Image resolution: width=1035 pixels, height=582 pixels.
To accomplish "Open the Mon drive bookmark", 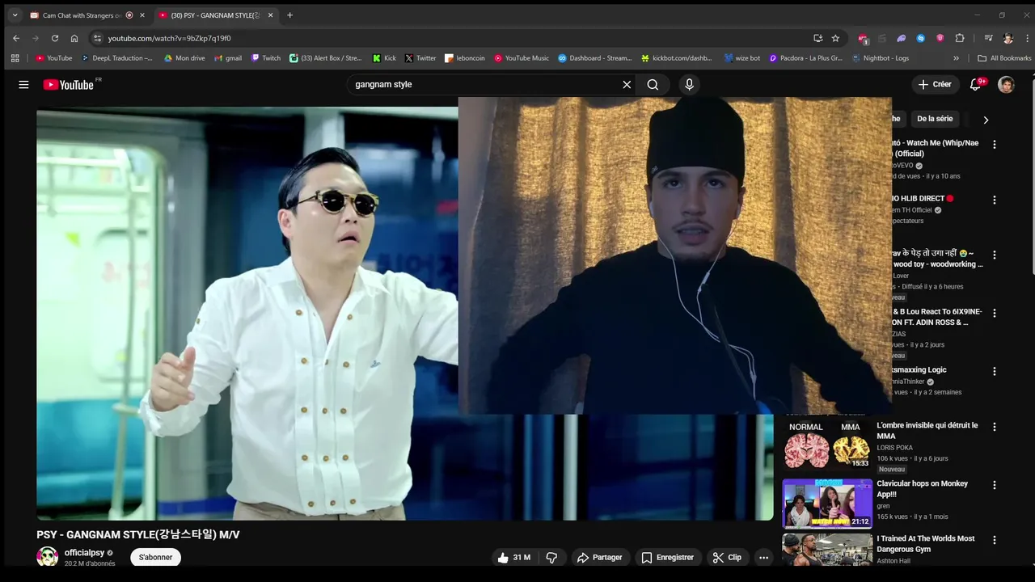I will (184, 58).
